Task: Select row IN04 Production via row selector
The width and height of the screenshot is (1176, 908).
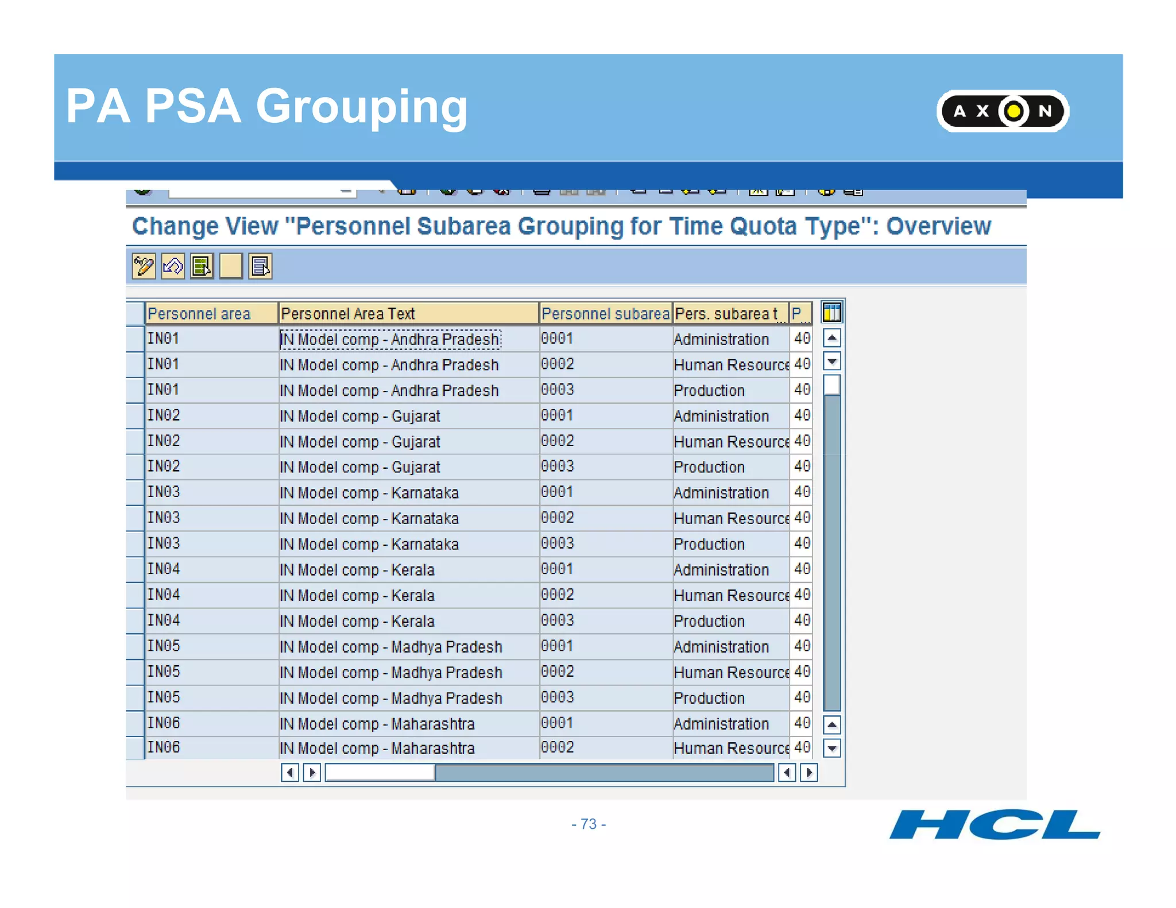Action: [x=135, y=621]
